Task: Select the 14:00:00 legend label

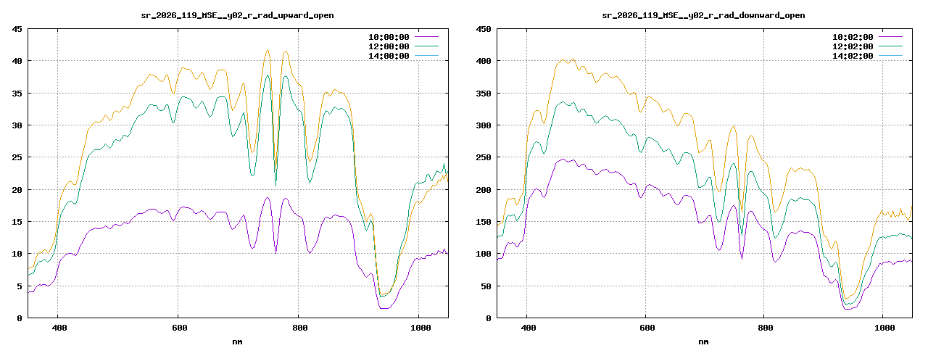Action: click(x=389, y=56)
